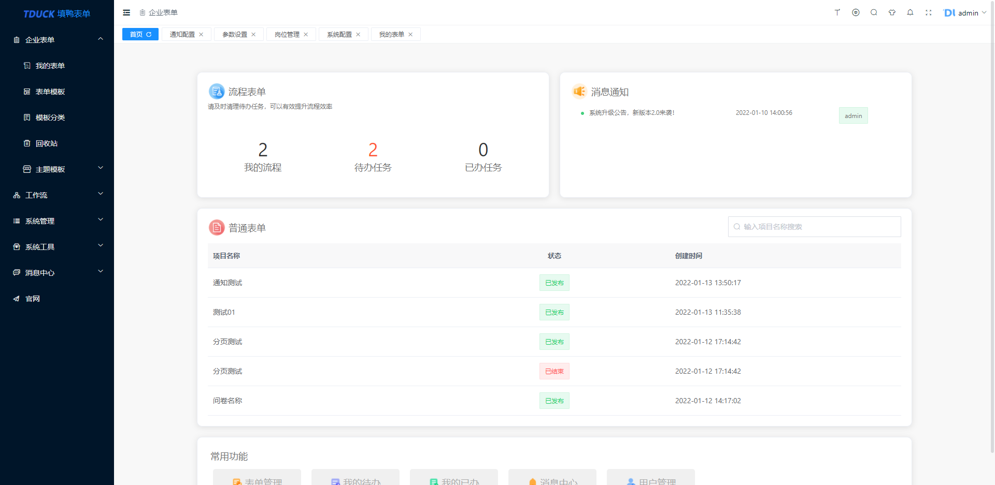Close the 岗位管理 tab
This screenshot has height=485, width=995.
(306, 34)
